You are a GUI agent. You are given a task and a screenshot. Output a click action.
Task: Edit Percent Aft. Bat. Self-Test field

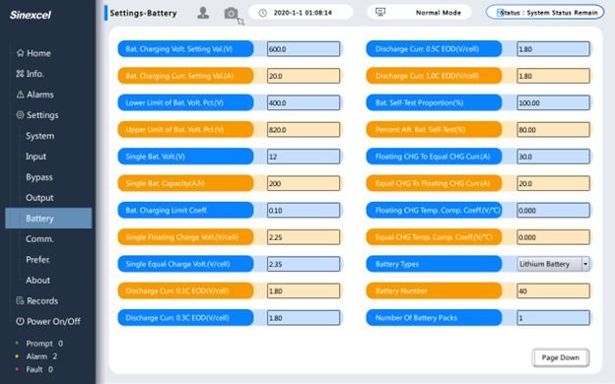pyautogui.click(x=553, y=130)
